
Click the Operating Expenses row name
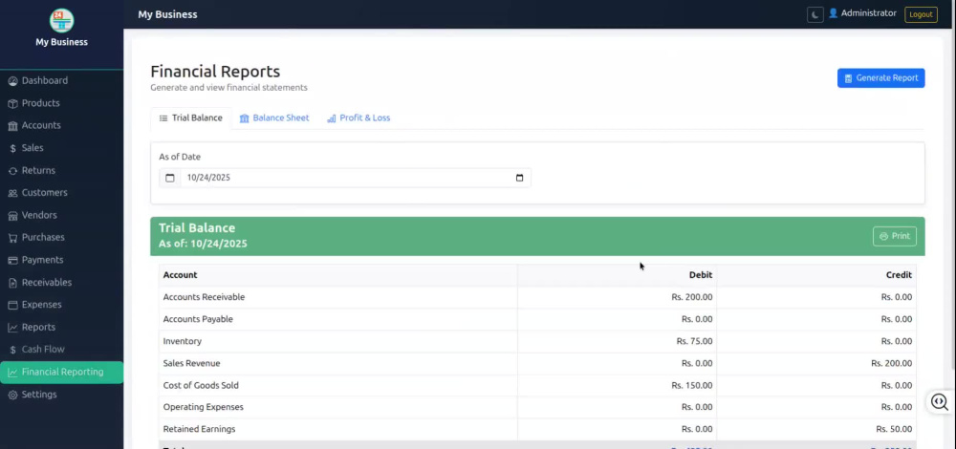coord(203,407)
